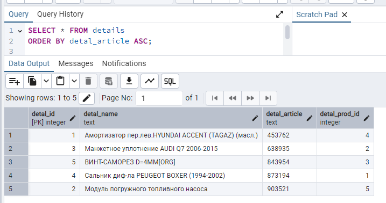Open the Graph Visualiser line chart icon
Viewport: 386px width, 203px height.
[x=150, y=81]
